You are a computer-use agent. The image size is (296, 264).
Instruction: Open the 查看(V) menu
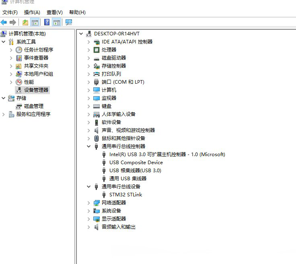coord(55,12)
